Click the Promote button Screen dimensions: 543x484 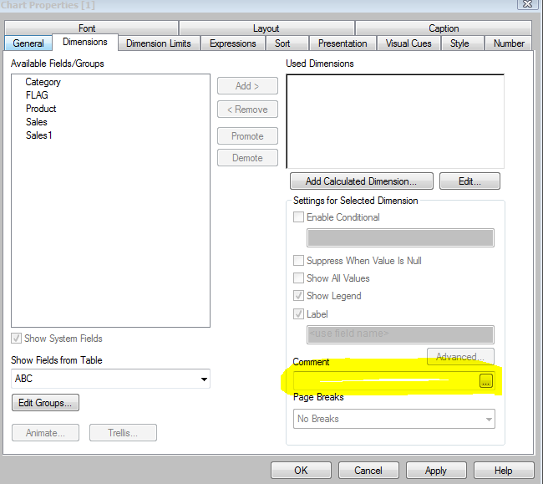point(247,135)
